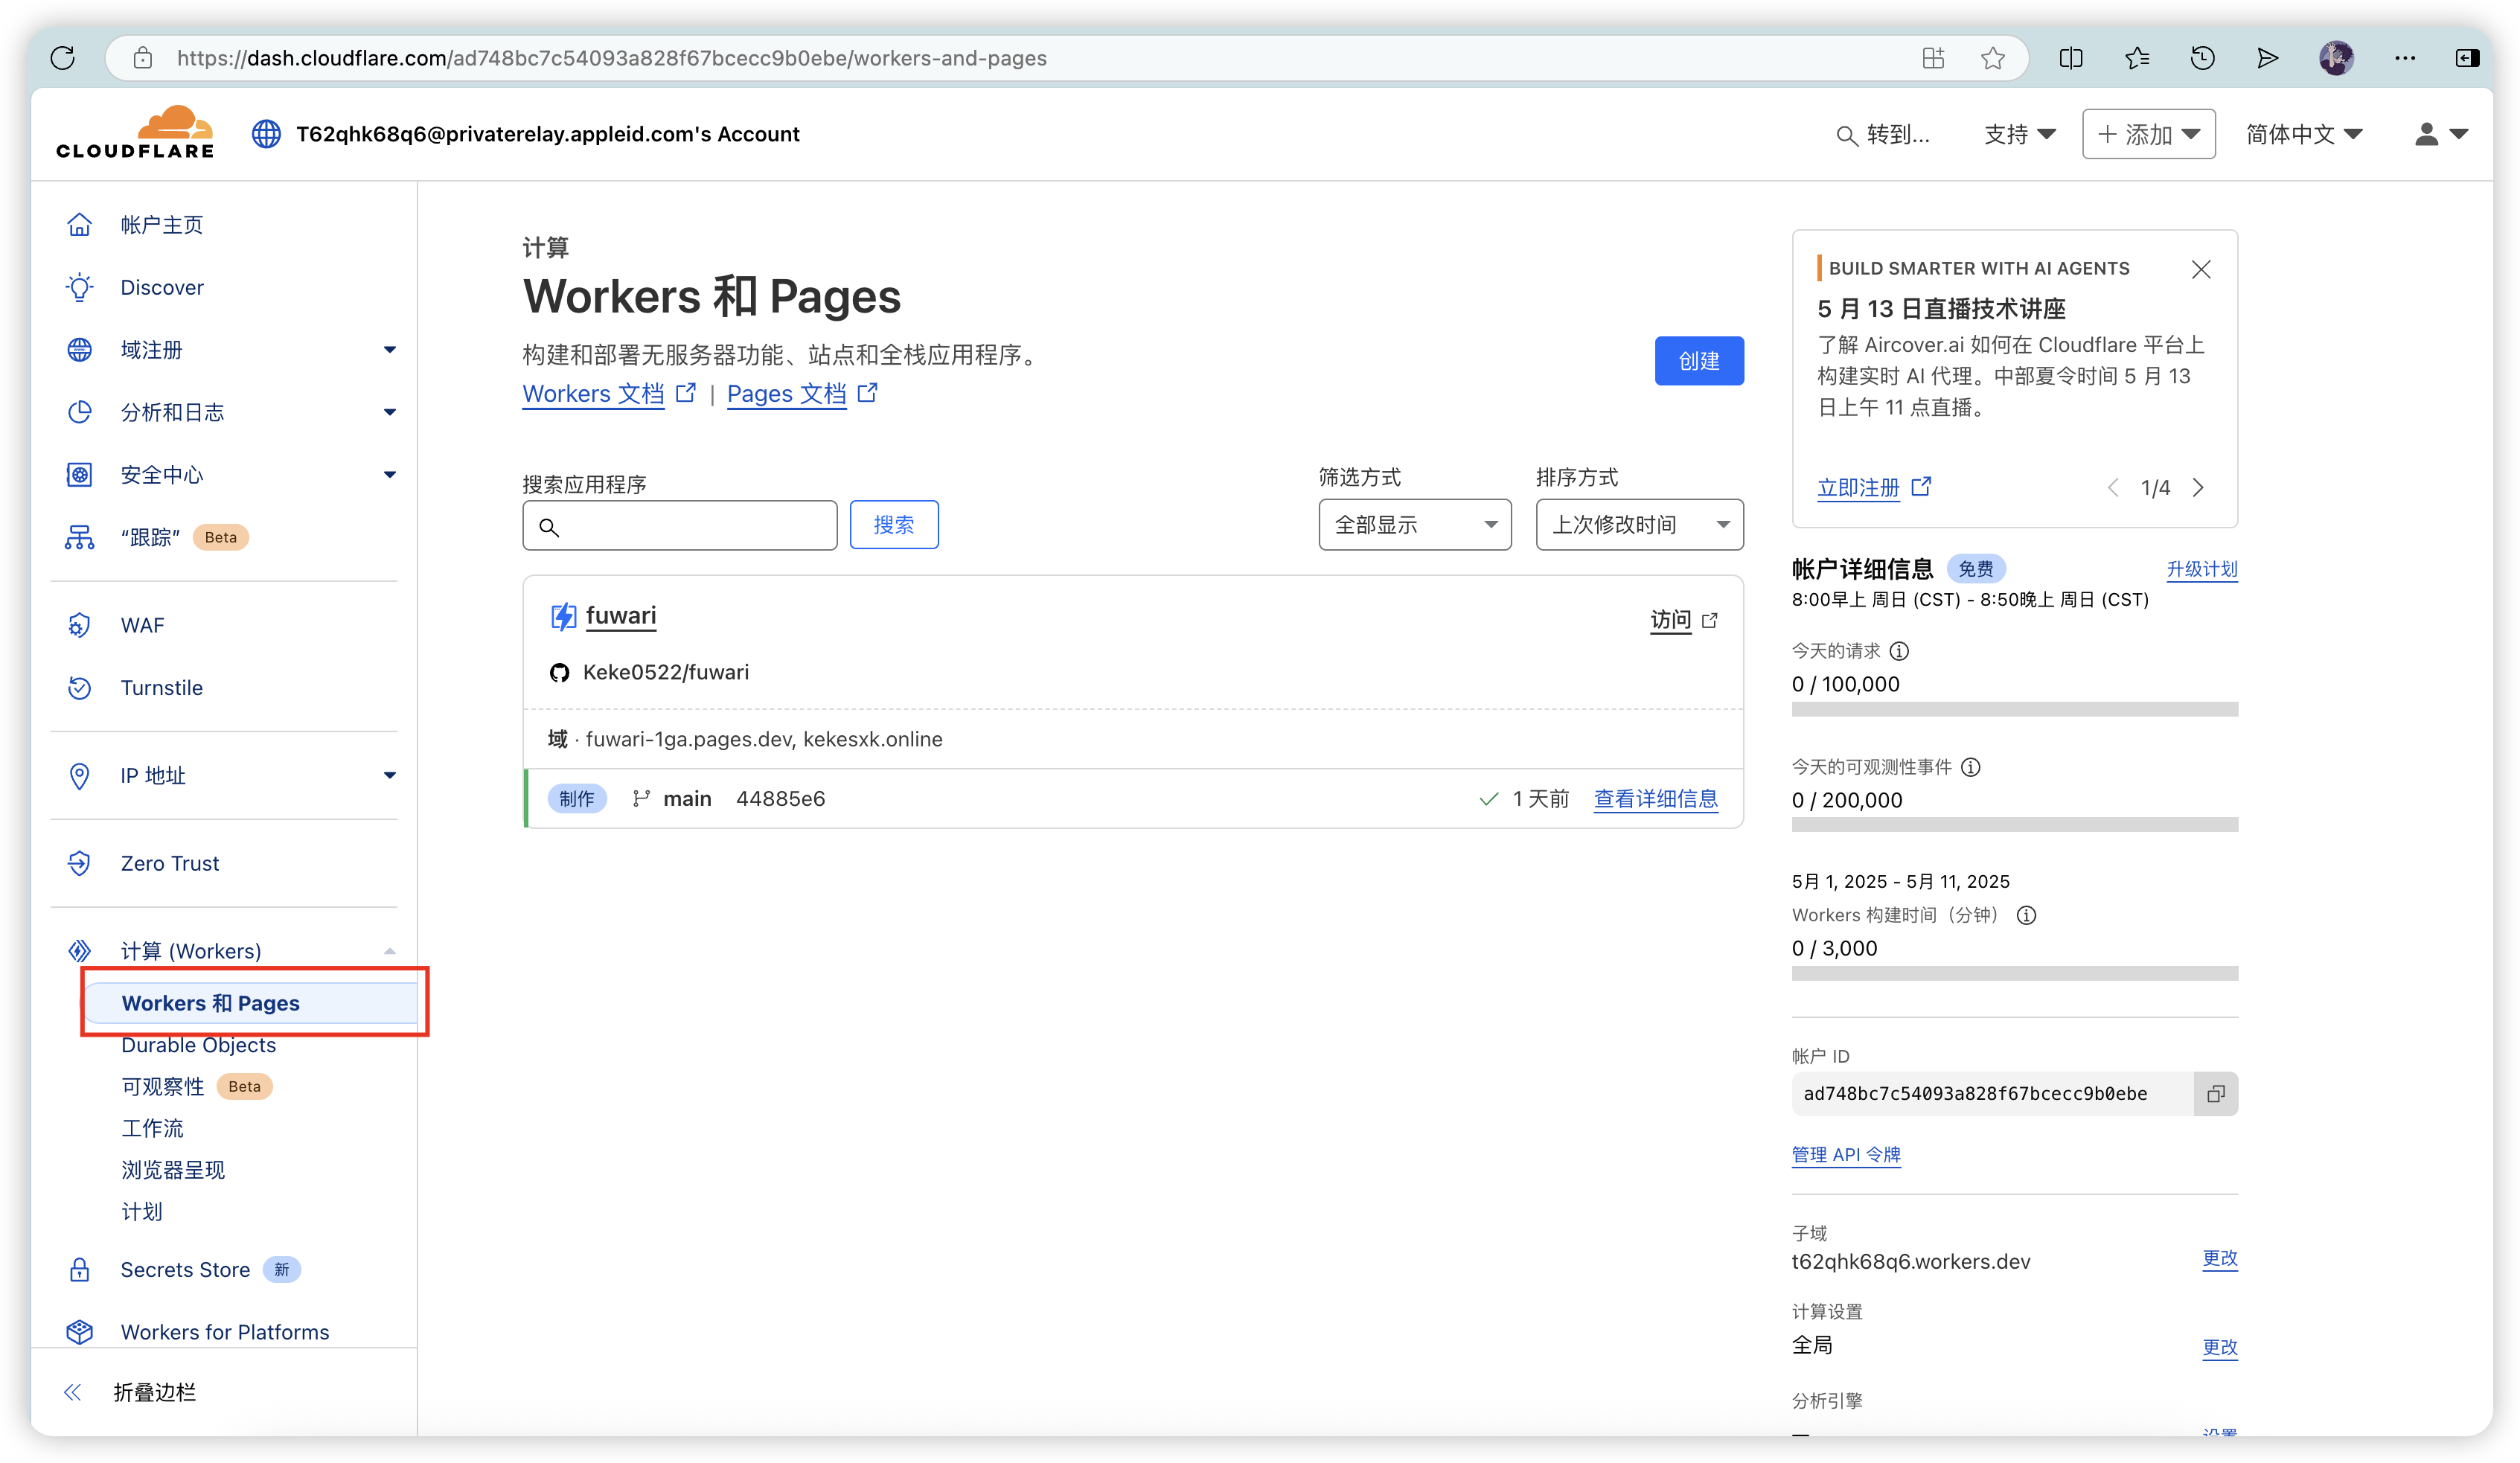Click the Discover lightbulb icon
2520x1463 pixels.
tap(79, 287)
